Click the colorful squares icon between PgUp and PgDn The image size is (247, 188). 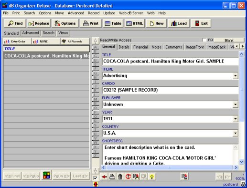point(46,175)
